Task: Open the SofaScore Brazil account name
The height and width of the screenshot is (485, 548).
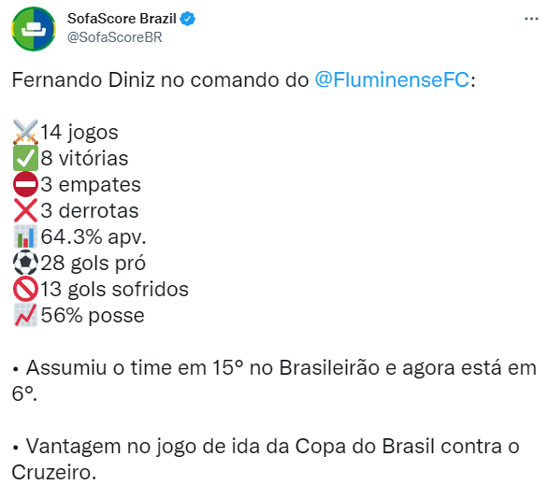Action: click(122, 19)
